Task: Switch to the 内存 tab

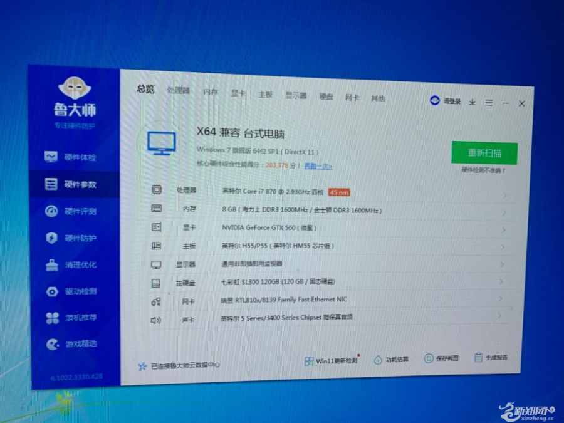Action: (211, 92)
